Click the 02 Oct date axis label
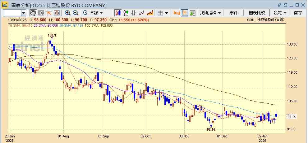 pyautogui.click(x=146, y=136)
